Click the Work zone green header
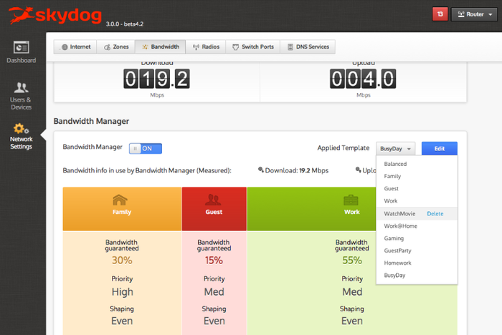 pyautogui.click(x=311, y=209)
